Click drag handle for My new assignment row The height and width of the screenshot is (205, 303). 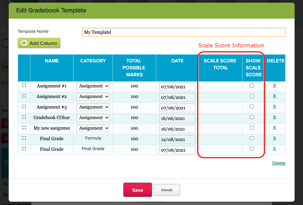point(24,128)
